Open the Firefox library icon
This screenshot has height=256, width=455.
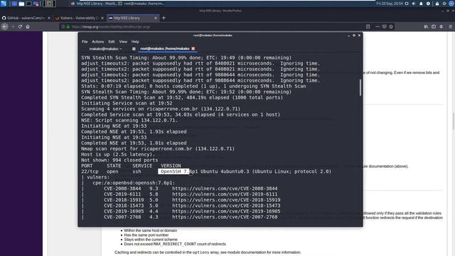[426, 27]
